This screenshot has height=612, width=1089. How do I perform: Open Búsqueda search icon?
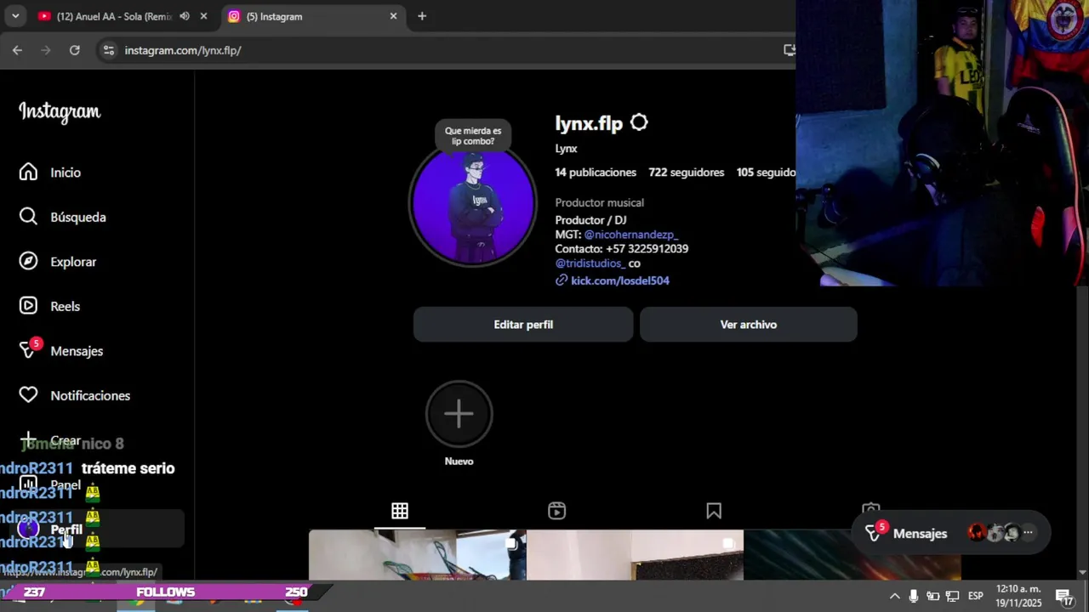(x=28, y=217)
